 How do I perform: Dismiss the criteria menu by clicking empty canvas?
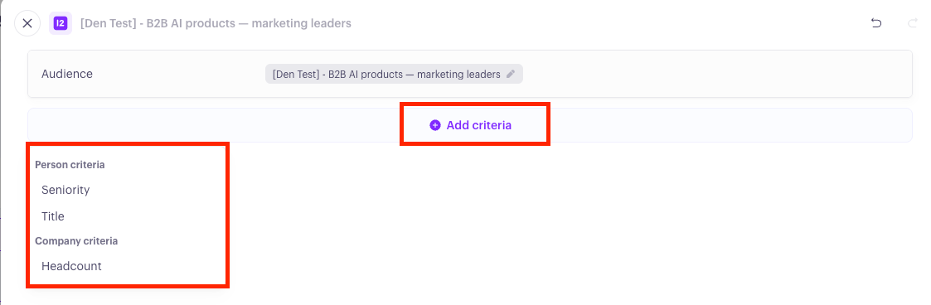tap(564, 225)
